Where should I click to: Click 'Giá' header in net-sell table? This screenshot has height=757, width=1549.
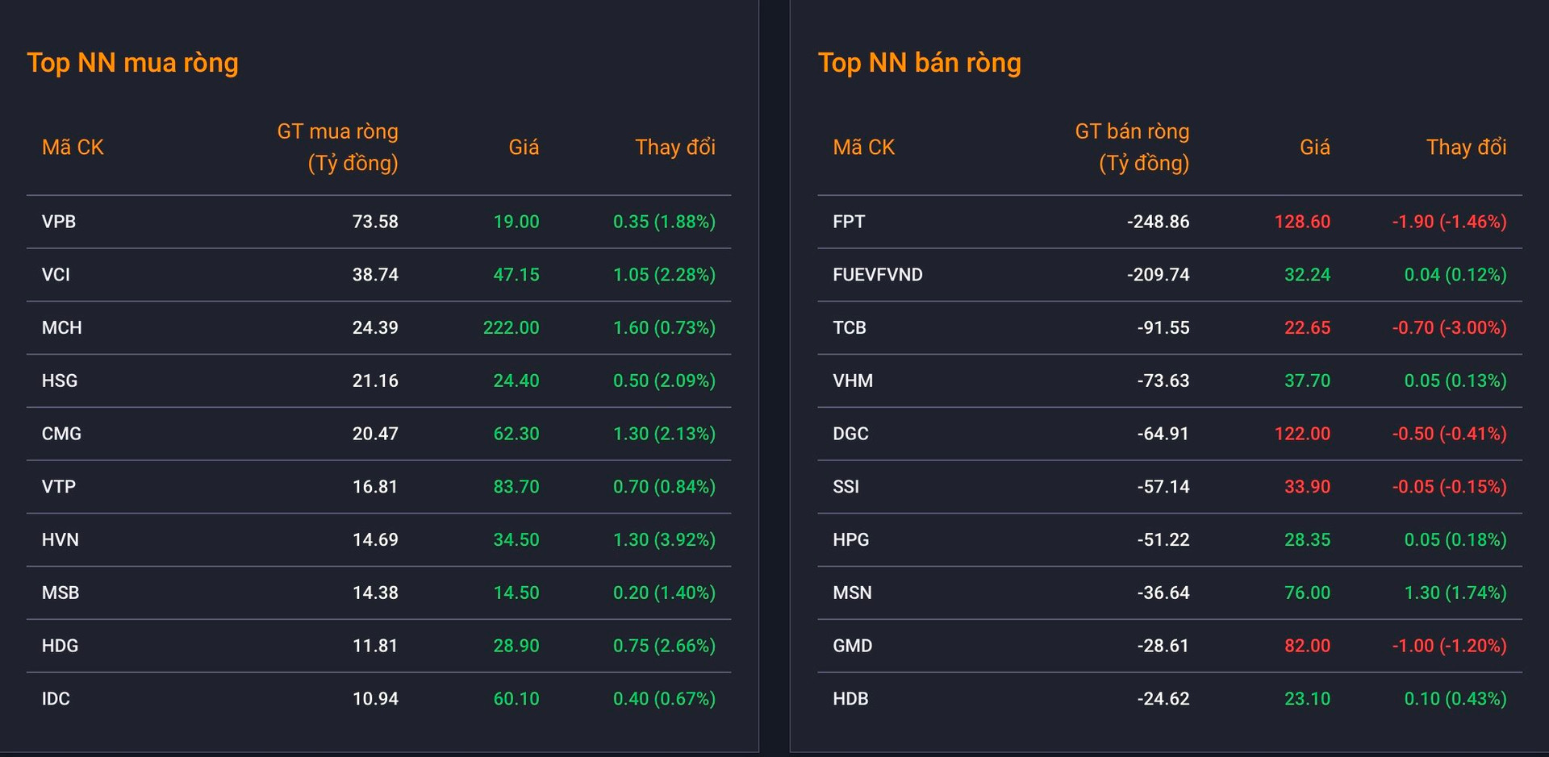(x=1315, y=148)
